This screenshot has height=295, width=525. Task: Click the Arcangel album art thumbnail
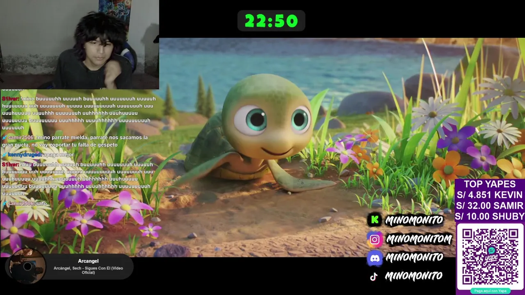(x=27, y=266)
